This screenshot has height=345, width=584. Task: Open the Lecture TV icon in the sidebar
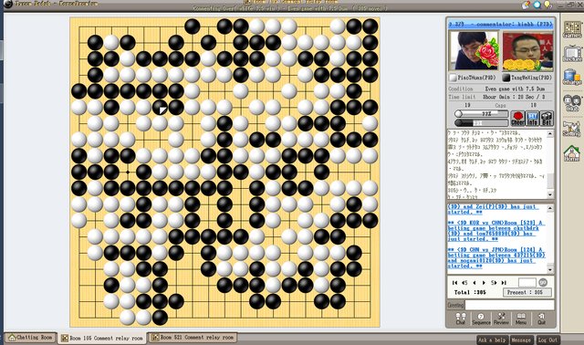pos(572,54)
